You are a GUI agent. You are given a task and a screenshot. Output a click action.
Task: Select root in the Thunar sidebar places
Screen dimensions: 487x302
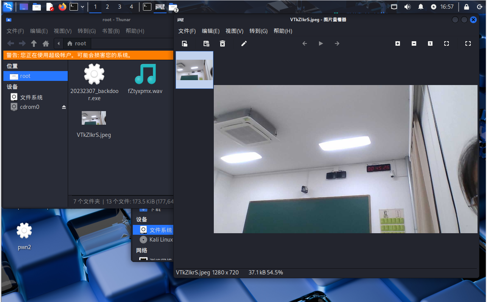pos(36,76)
